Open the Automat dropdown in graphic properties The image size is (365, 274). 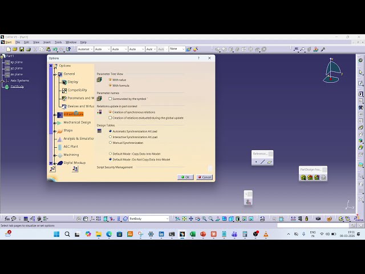pos(85,49)
